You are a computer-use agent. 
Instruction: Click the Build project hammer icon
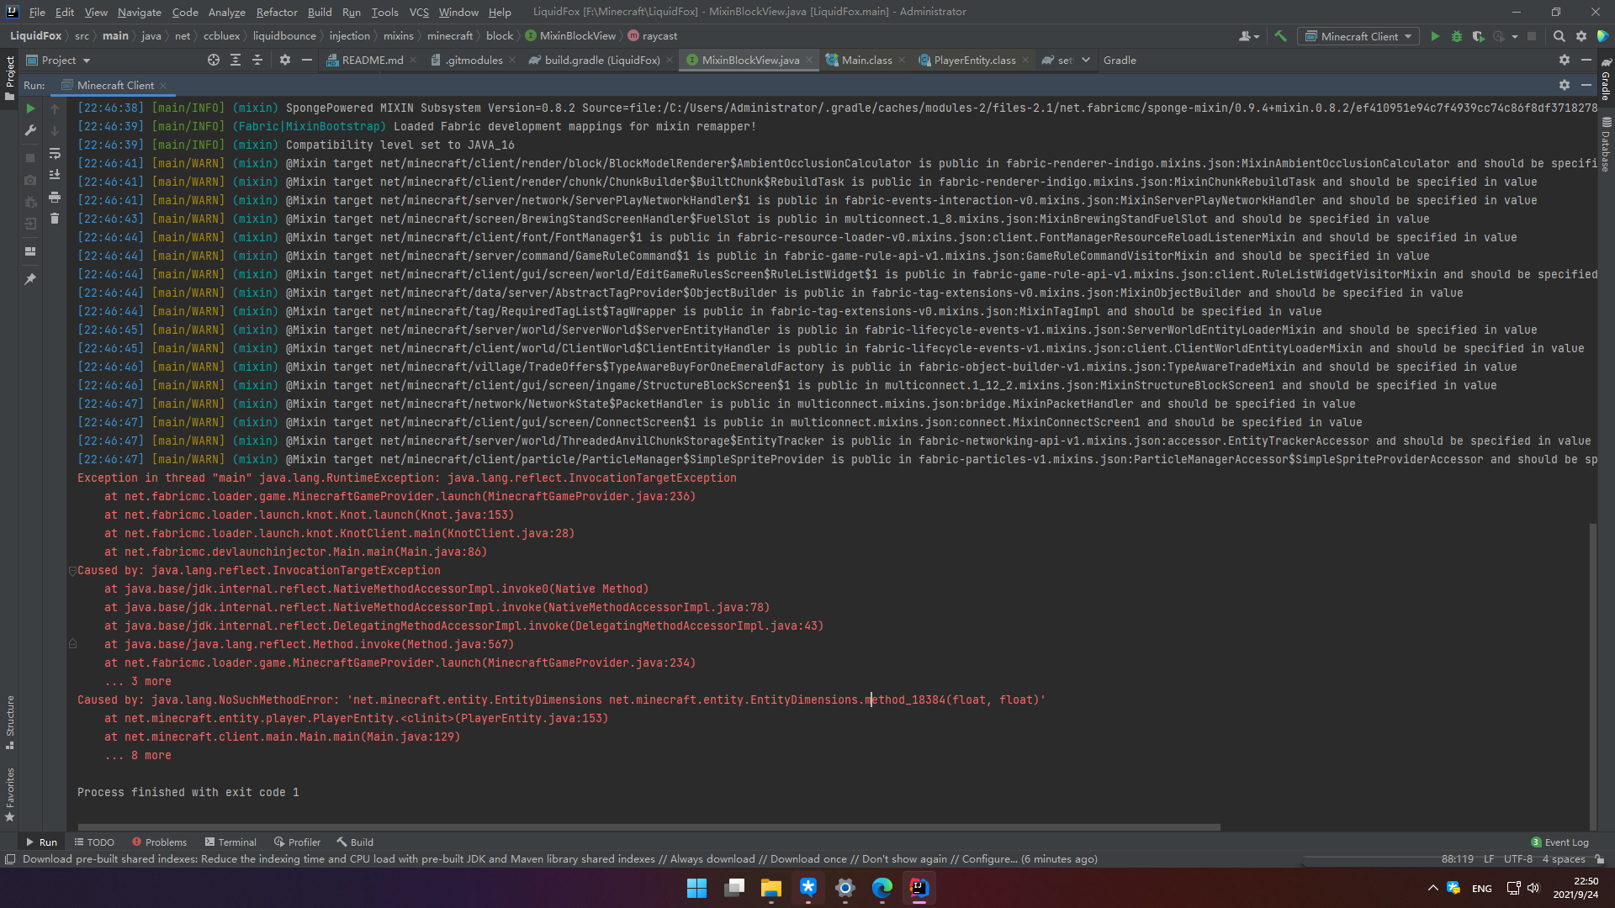point(1280,36)
